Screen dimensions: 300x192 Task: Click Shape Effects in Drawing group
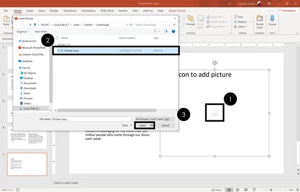pos(217,26)
